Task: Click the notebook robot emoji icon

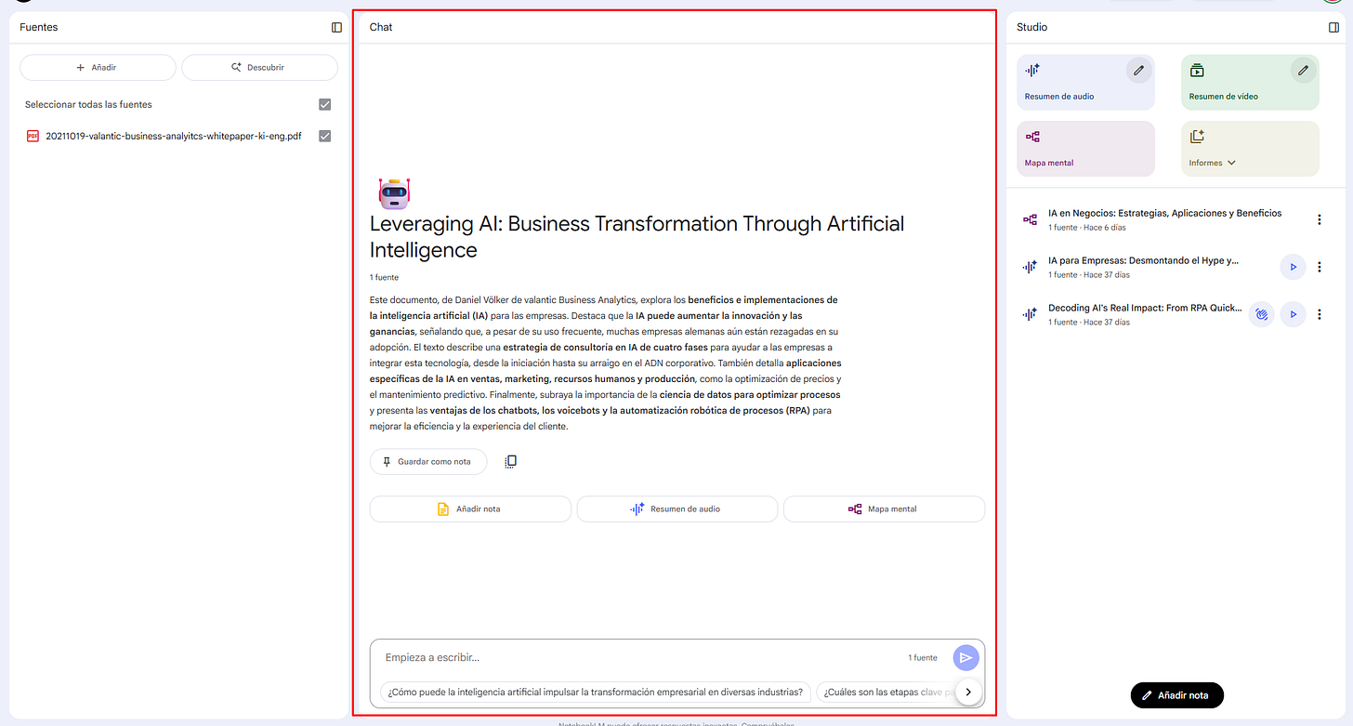Action: pos(394,193)
